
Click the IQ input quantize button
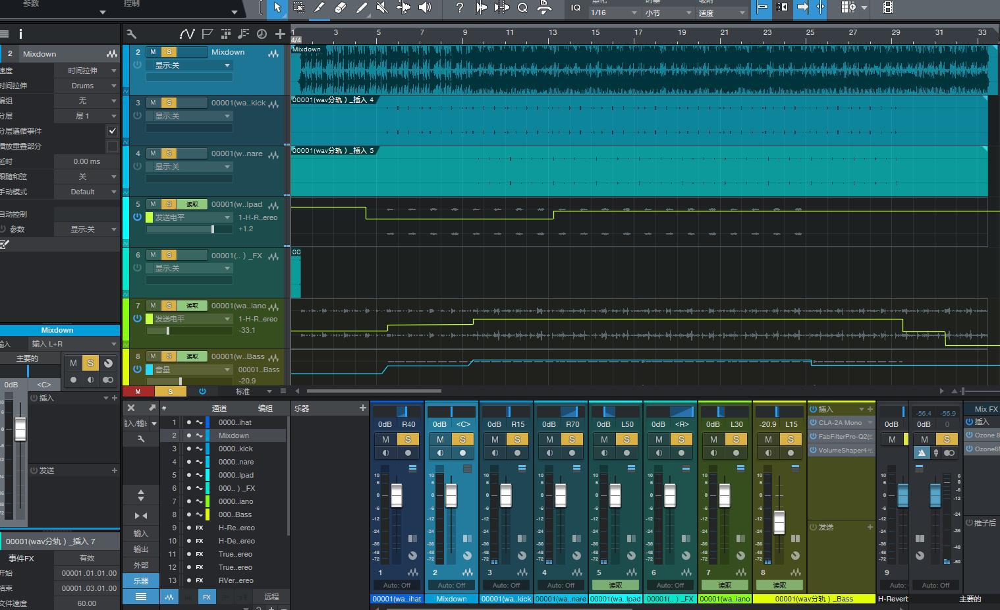576,8
